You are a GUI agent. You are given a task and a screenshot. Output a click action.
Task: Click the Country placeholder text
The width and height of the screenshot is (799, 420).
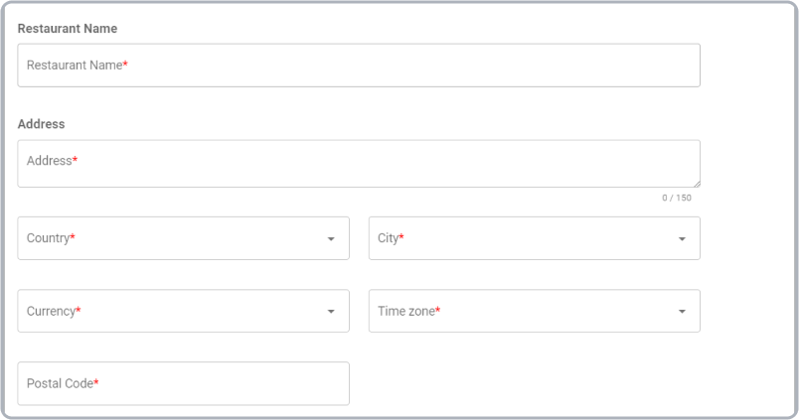coord(48,238)
